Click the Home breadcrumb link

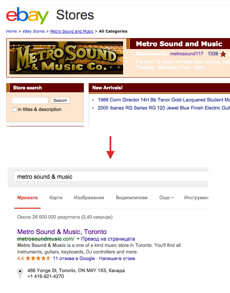(11, 31)
